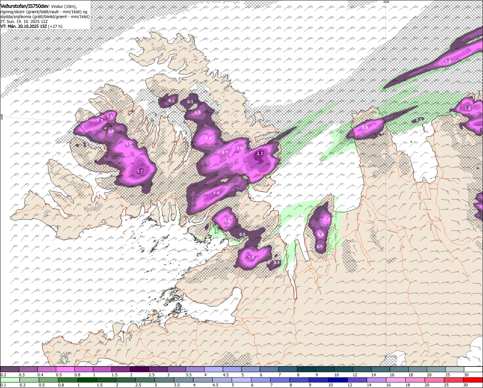Click the 'Veðurstofan/IS750dev' map title
483x388 pixels.
click(25, 6)
